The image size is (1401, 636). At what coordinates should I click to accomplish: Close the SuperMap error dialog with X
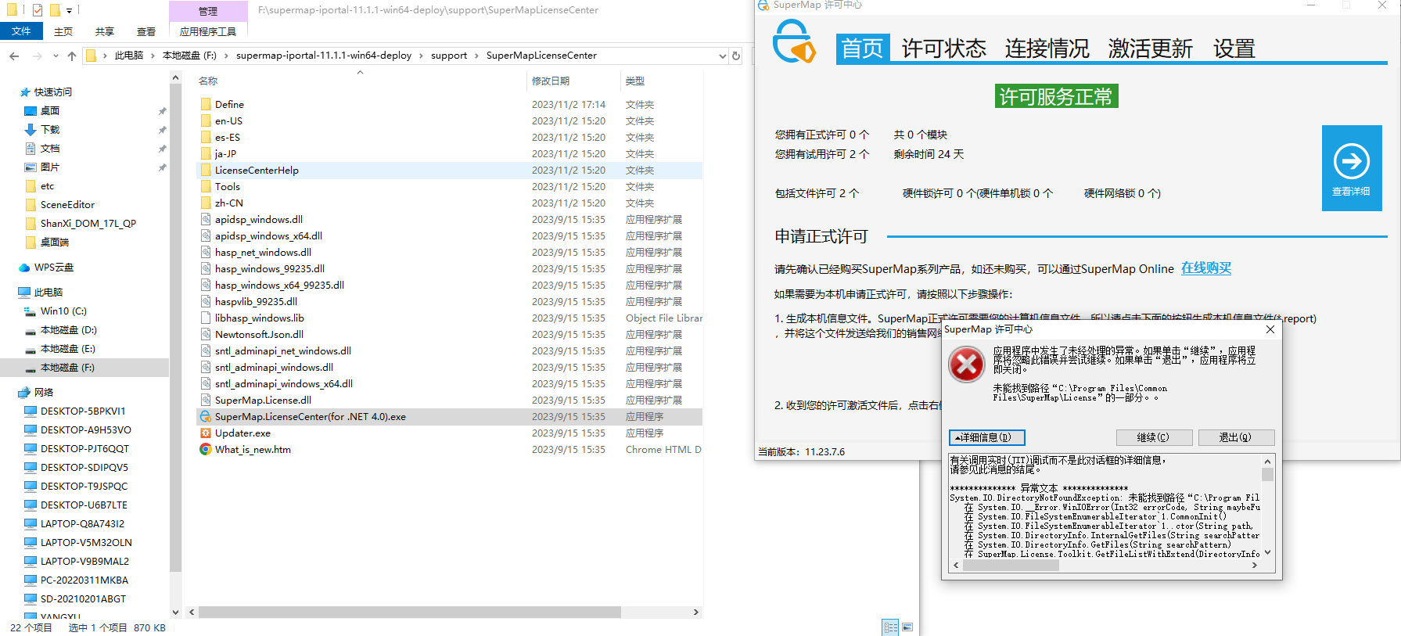1270,329
